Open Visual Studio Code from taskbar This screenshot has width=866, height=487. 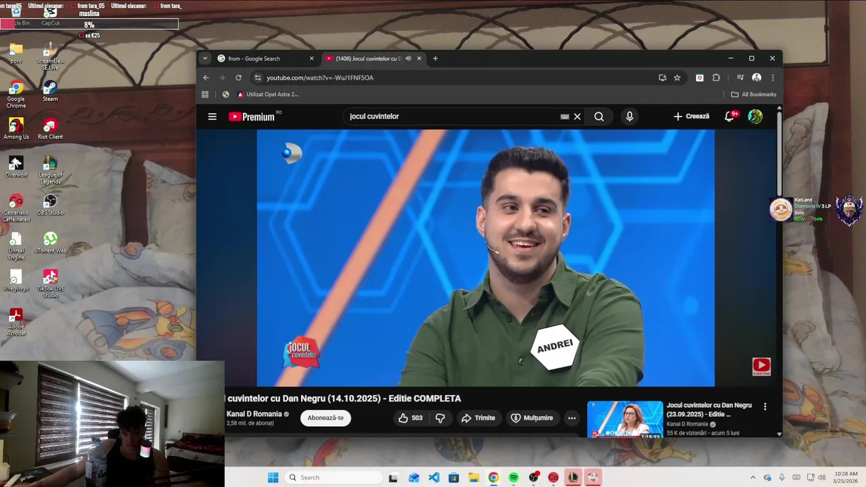tap(434, 478)
